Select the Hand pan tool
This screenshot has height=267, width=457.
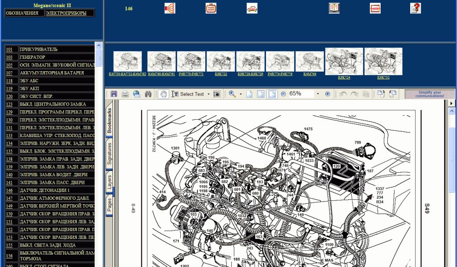point(163,94)
